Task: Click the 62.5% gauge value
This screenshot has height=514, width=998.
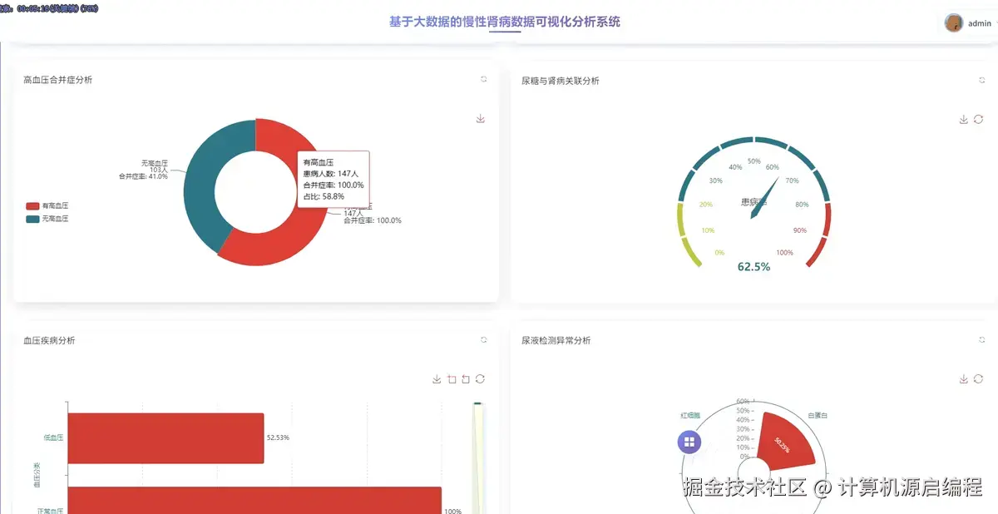Action: point(754,267)
